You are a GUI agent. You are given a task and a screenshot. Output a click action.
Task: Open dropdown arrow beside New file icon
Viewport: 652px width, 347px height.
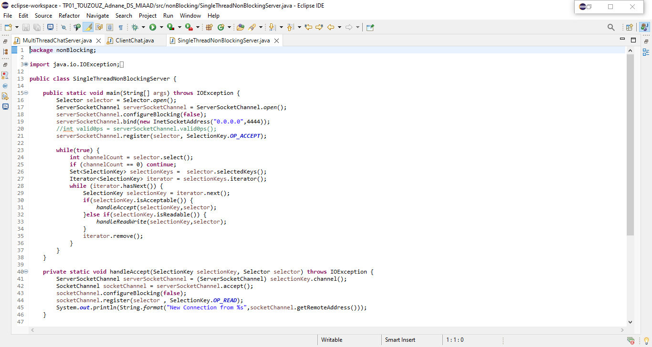pyautogui.click(x=17, y=27)
